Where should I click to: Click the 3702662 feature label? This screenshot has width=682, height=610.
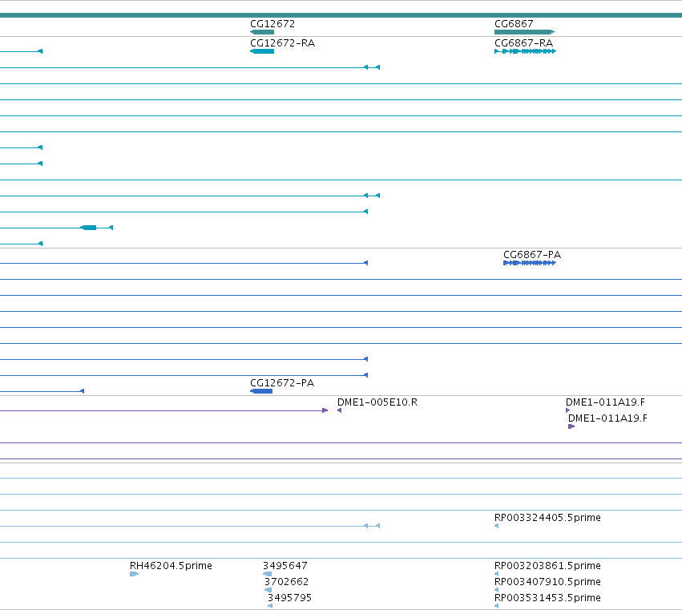point(286,582)
